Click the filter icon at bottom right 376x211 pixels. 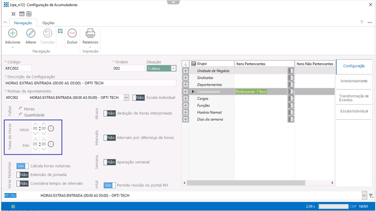point(371,196)
